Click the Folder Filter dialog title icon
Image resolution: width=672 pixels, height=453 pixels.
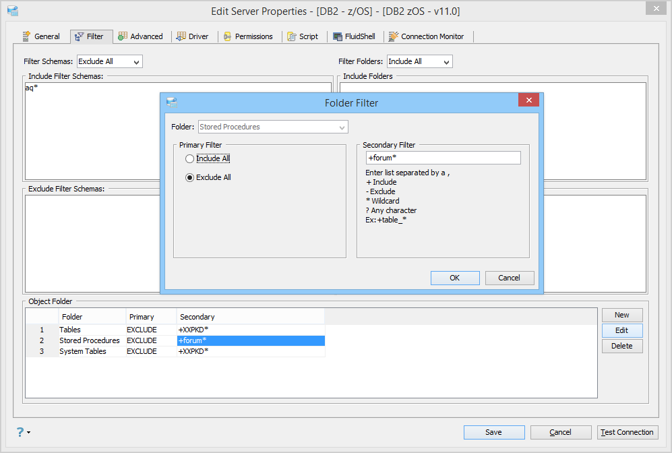[x=172, y=102]
